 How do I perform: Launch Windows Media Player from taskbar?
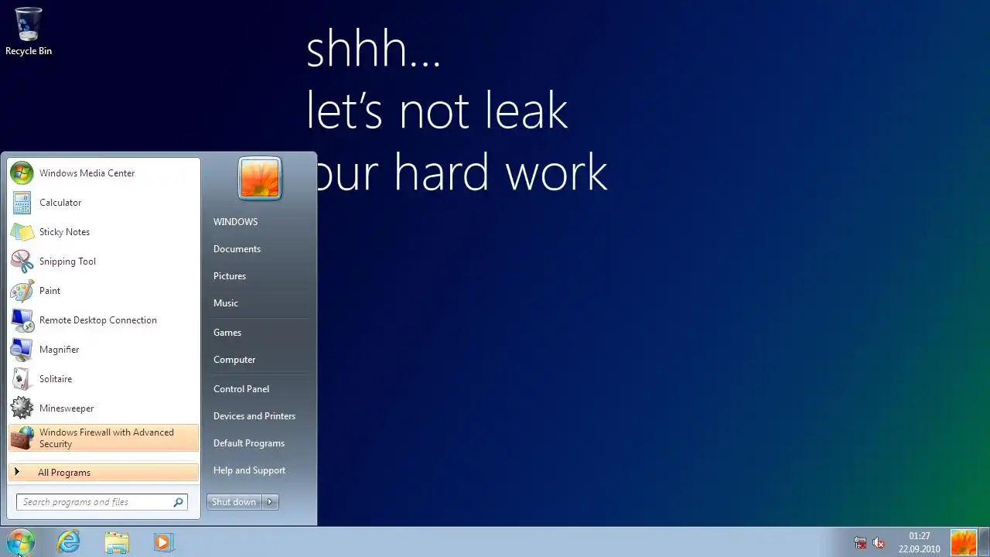pyautogui.click(x=163, y=542)
